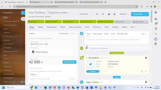Expand the Расширения dropdown arrow
Viewport: 161px width, 90px height.
click(92, 14)
